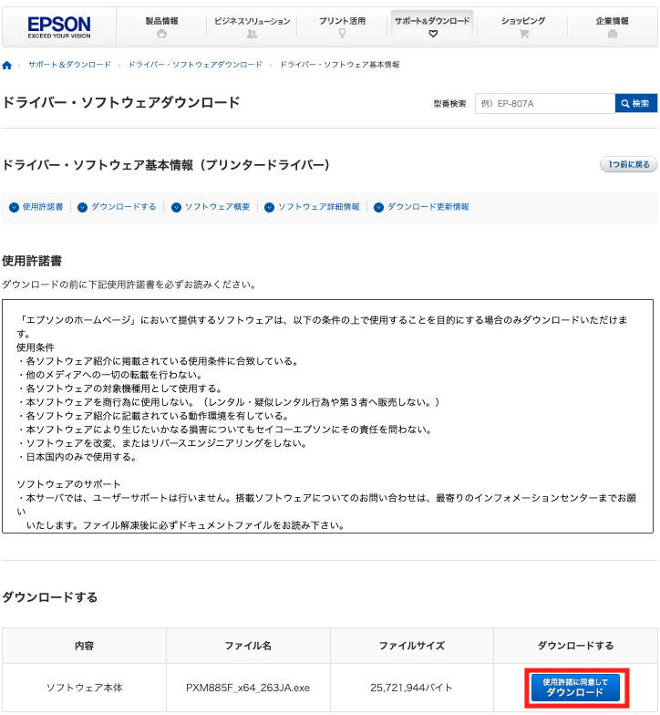Click the heart icon under サポート&ダウンロード
The image size is (660, 715).
coord(433,34)
